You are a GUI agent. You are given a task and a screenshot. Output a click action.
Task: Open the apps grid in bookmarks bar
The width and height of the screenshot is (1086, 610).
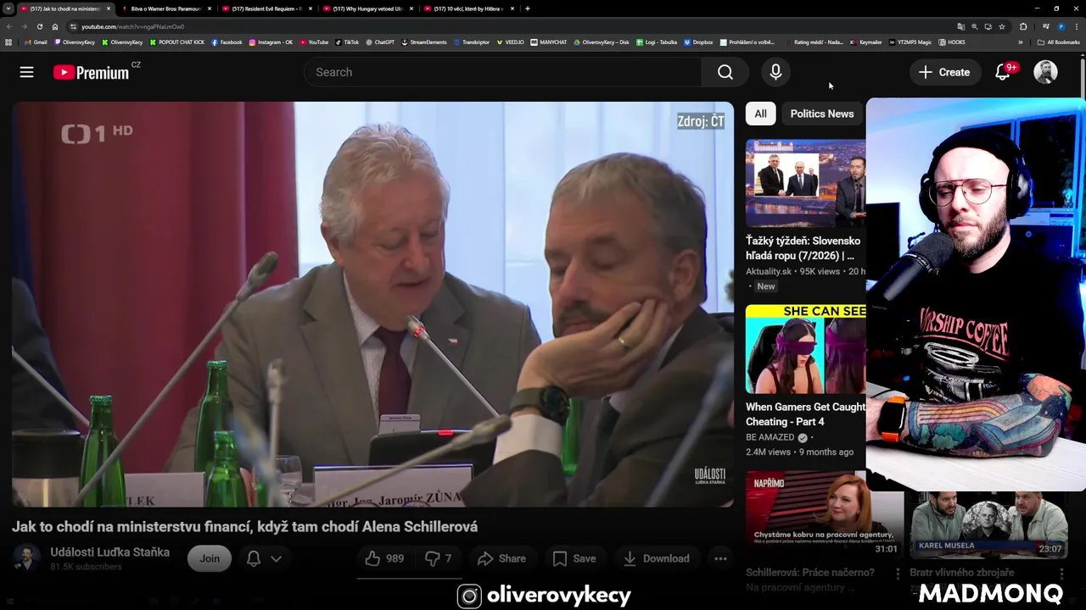click(x=8, y=42)
